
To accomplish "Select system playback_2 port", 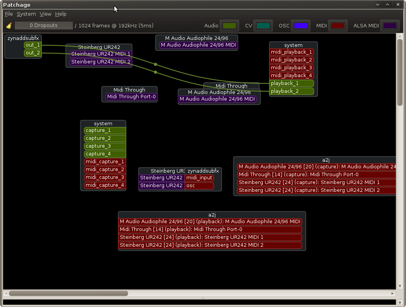I will pyautogui.click(x=292, y=91).
